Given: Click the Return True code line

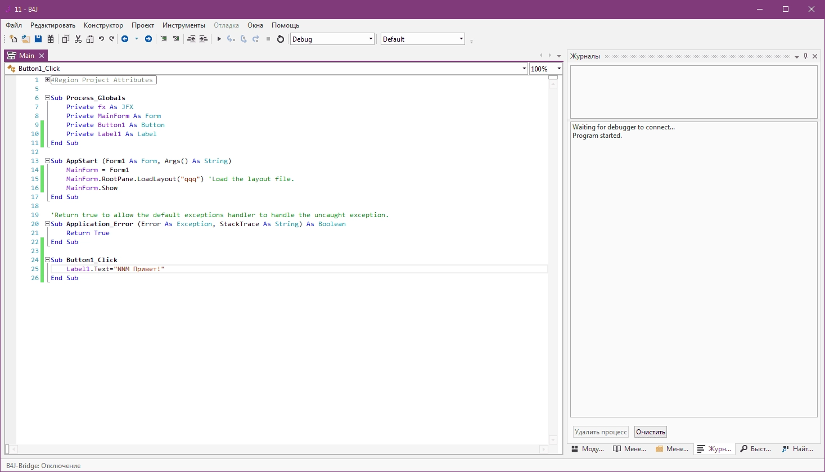Looking at the screenshot, I should click(88, 233).
